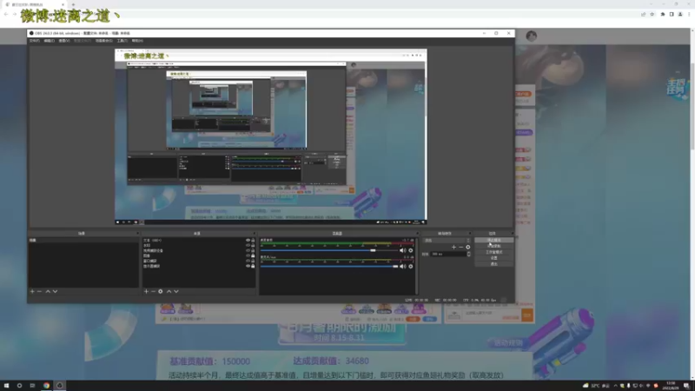This screenshot has height=391, width=695.
Task: Open 活动规则 link on the webpage
Action: 508,342
